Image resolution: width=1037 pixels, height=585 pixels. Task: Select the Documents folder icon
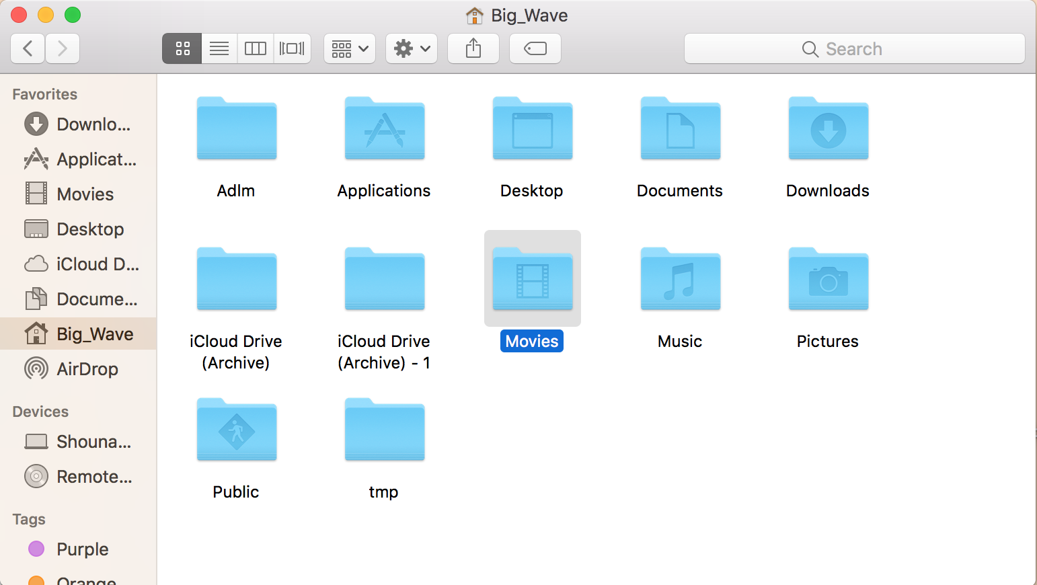pyautogui.click(x=681, y=128)
